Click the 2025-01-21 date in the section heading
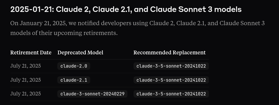This screenshot has width=279, height=105. 32,10
